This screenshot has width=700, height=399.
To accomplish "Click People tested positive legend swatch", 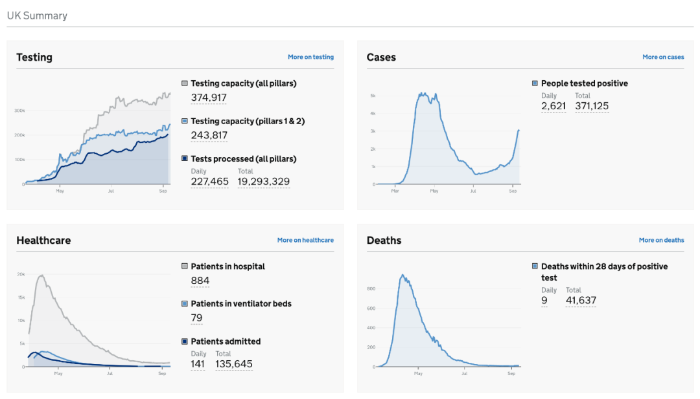I will [535, 83].
